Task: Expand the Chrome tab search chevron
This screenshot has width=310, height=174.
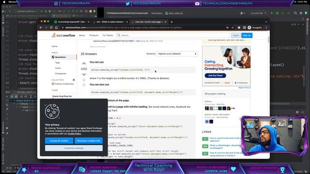Action: tap(266, 22)
